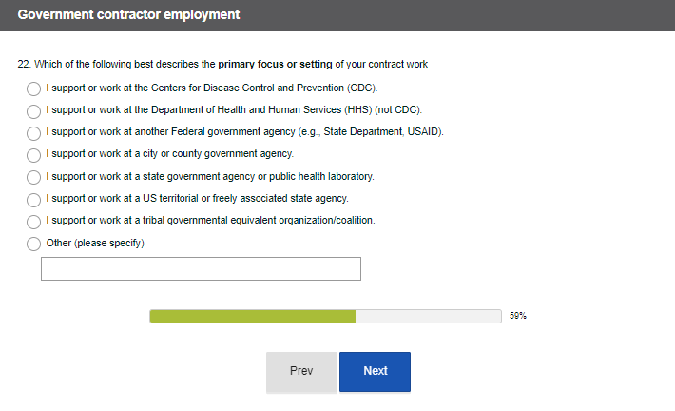
Task: Choose US territorial or freely associated state radio
Action: click(x=34, y=200)
